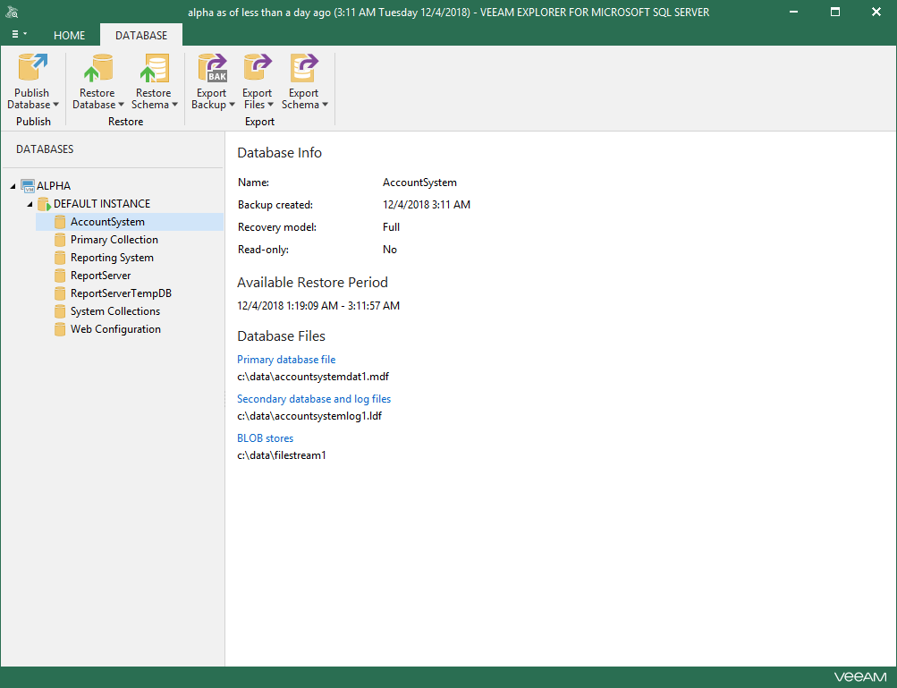Screen dimensions: 897x688
Task: Click the Export Schema icon
Action: (304, 67)
